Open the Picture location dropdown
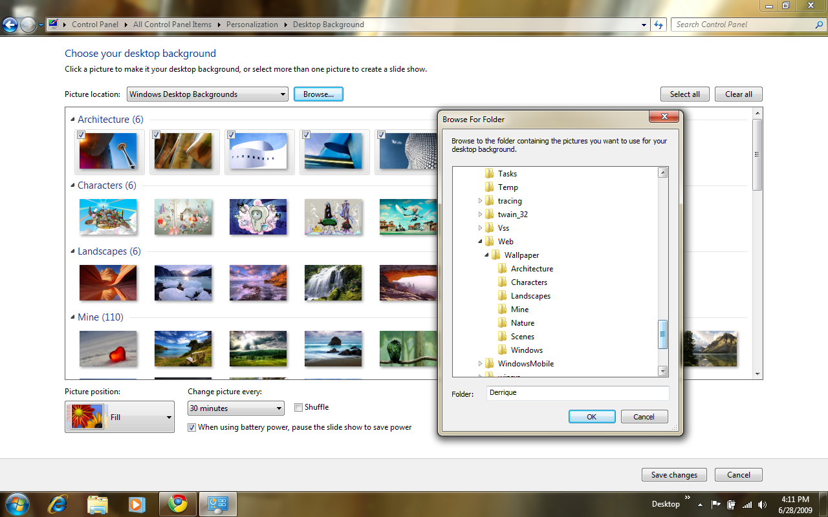 click(207, 94)
